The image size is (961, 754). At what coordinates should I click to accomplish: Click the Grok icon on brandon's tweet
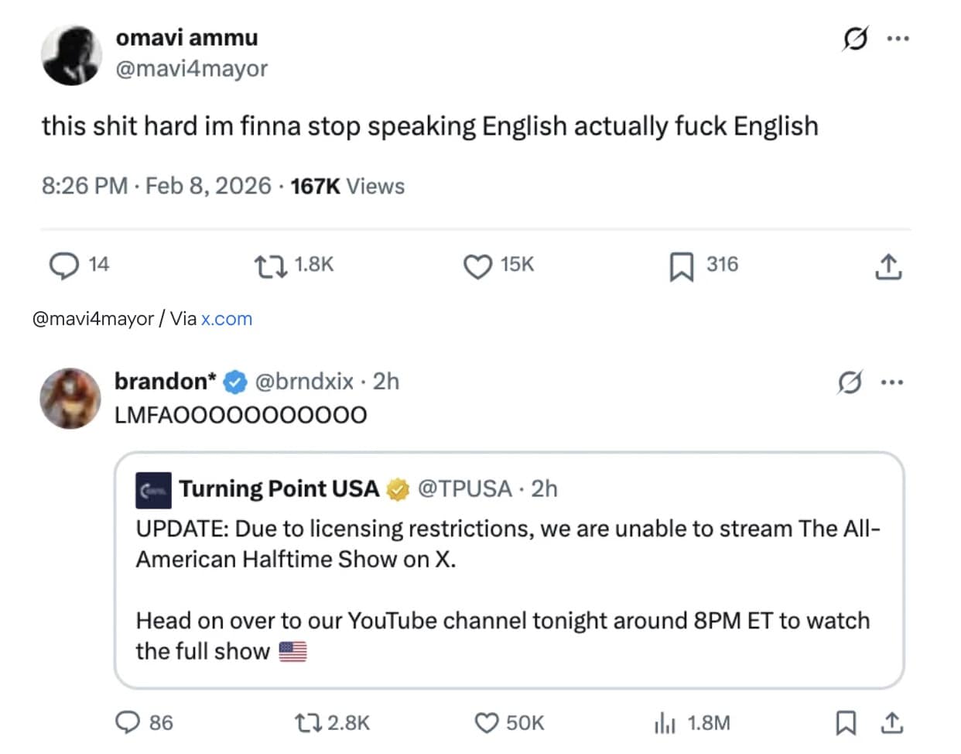850,382
